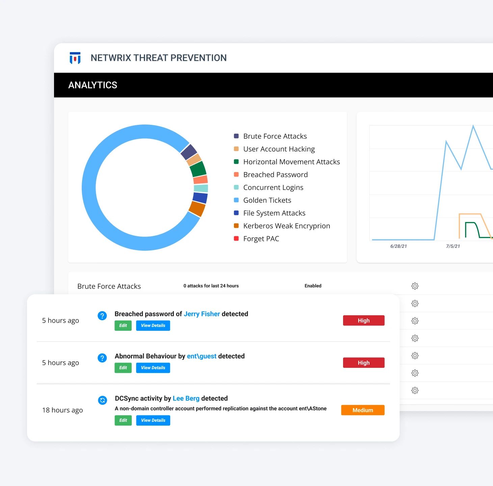Click '18 hours ago' timestamp
This screenshot has height=486, width=493.
pos(62,410)
